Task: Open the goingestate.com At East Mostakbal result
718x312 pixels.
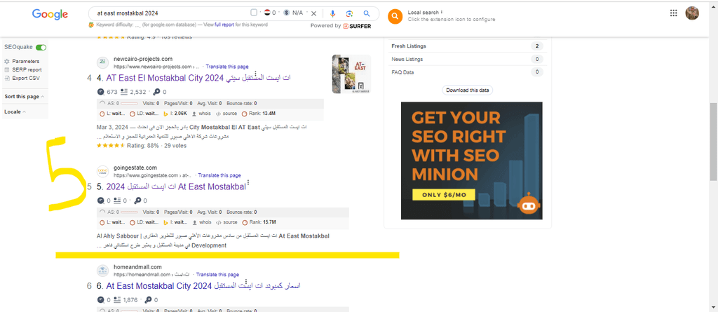Action: click(x=176, y=187)
